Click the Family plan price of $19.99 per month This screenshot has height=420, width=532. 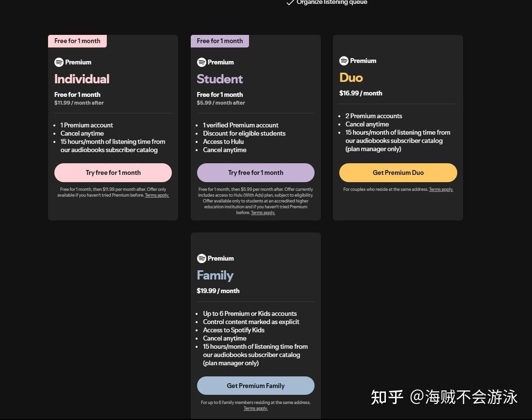coord(218,291)
